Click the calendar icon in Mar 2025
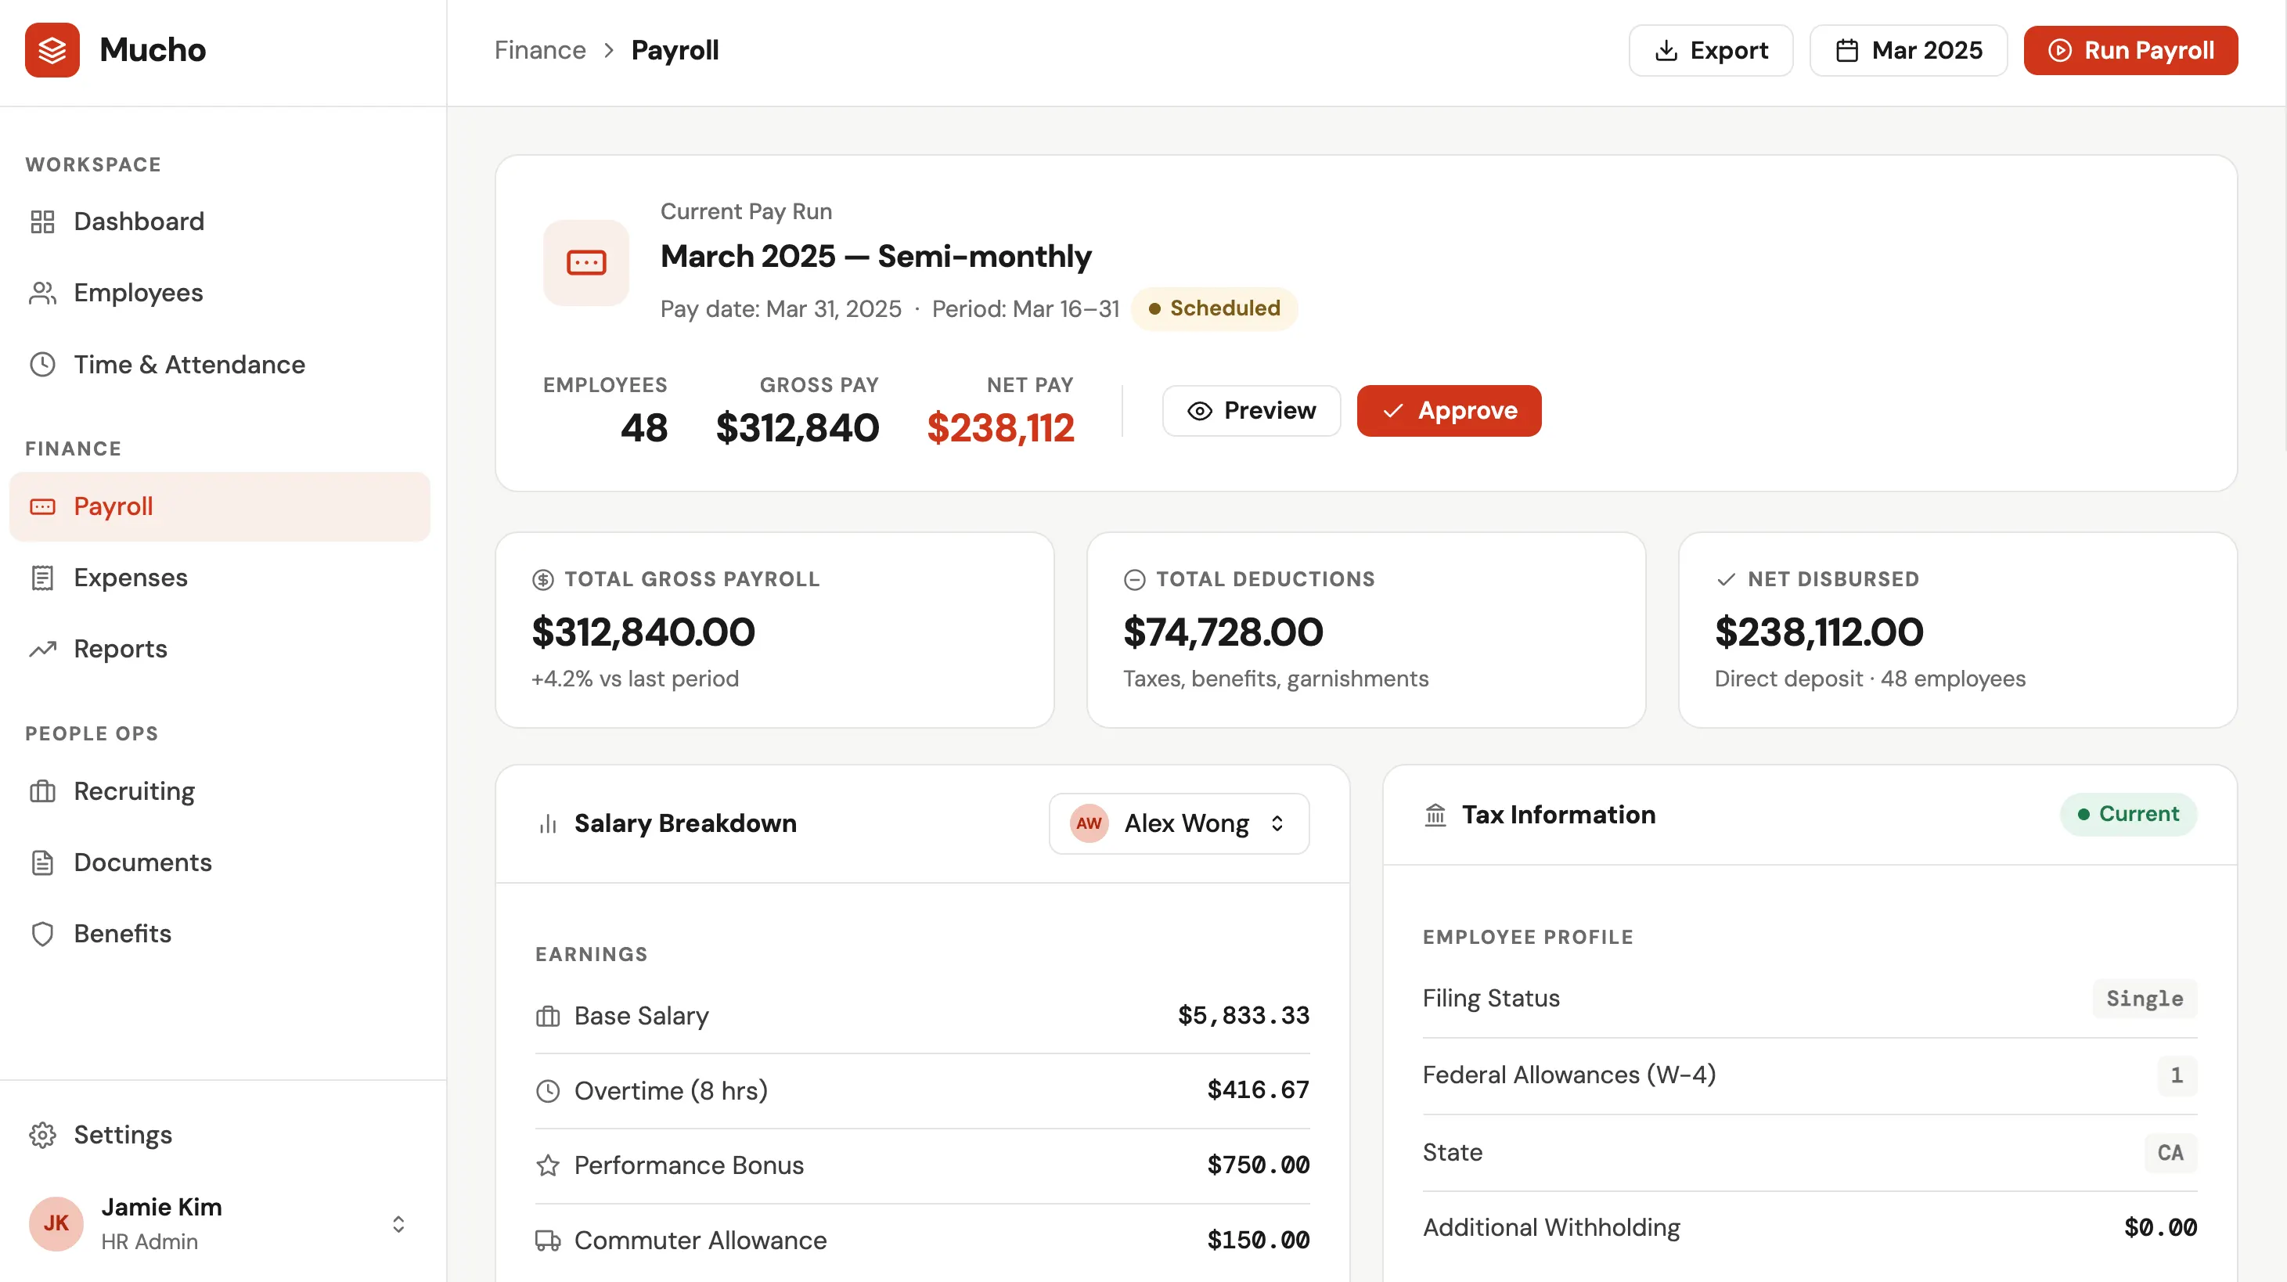This screenshot has height=1282, width=2287. (x=1846, y=51)
